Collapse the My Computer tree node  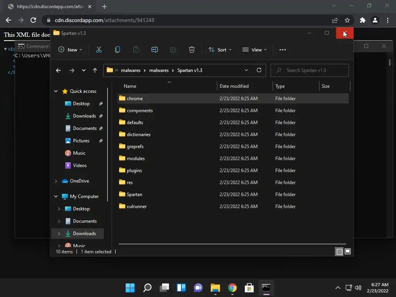click(56, 196)
